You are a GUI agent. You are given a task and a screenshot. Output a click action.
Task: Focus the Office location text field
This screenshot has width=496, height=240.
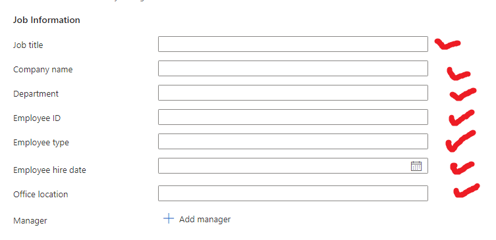[x=293, y=193]
